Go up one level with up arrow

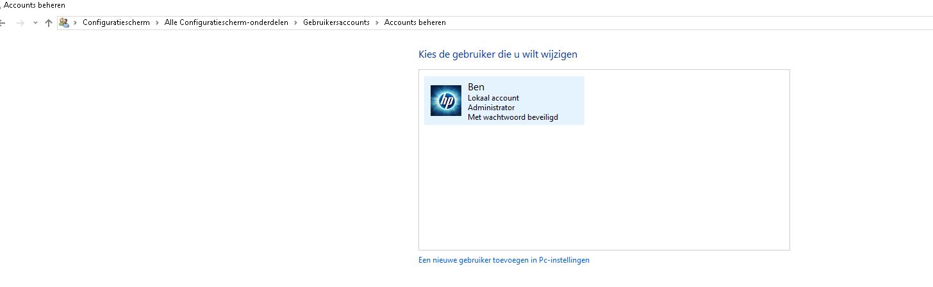[49, 22]
